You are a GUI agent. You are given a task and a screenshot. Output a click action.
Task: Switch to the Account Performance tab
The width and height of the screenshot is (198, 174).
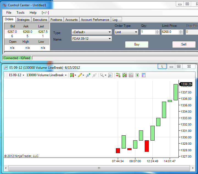[x=95, y=20]
